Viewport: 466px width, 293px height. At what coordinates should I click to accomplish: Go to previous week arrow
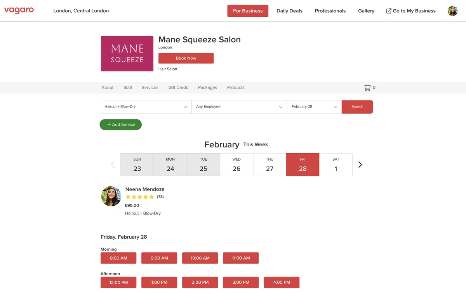click(x=113, y=165)
